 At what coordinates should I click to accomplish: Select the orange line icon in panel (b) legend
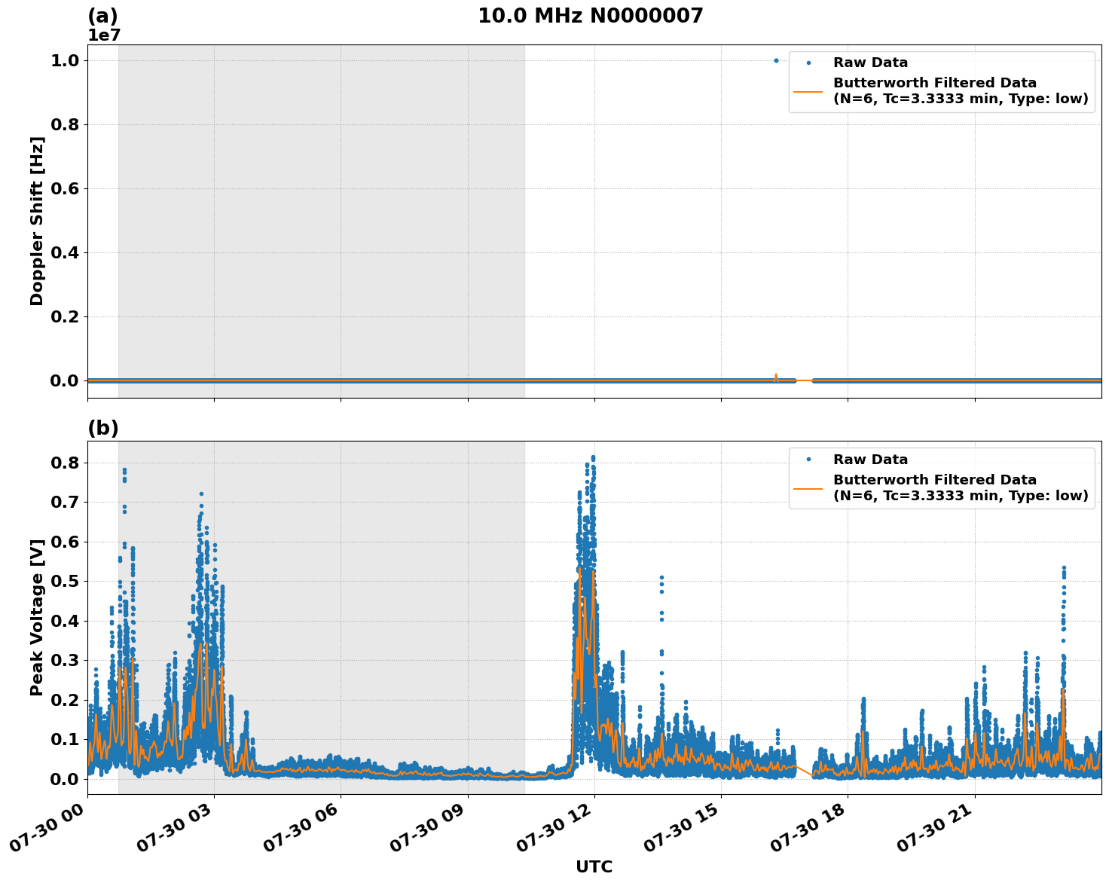pos(809,487)
